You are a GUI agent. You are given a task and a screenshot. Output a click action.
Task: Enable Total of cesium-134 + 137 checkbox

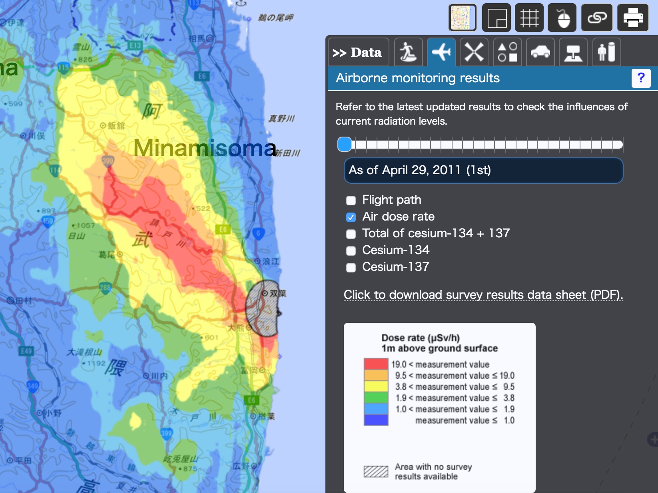[351, 234]
